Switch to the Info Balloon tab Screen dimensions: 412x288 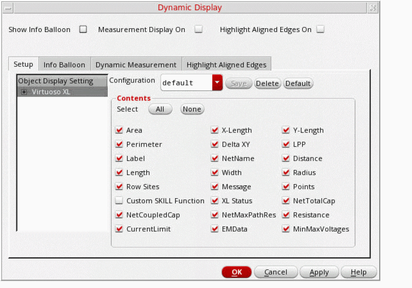[64, 65]
